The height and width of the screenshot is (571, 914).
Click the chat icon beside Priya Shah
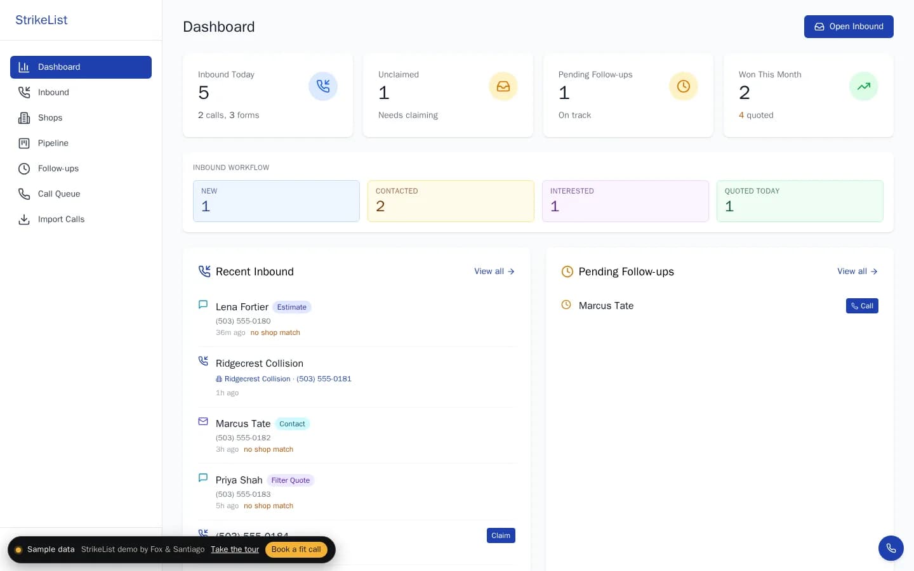click(203, 478)
